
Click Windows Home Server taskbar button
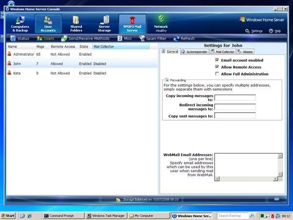pyautogui.click(x=192, y=216)
